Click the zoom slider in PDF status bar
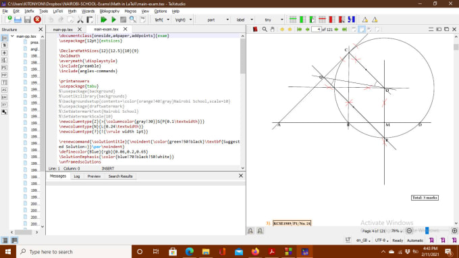 427,231
